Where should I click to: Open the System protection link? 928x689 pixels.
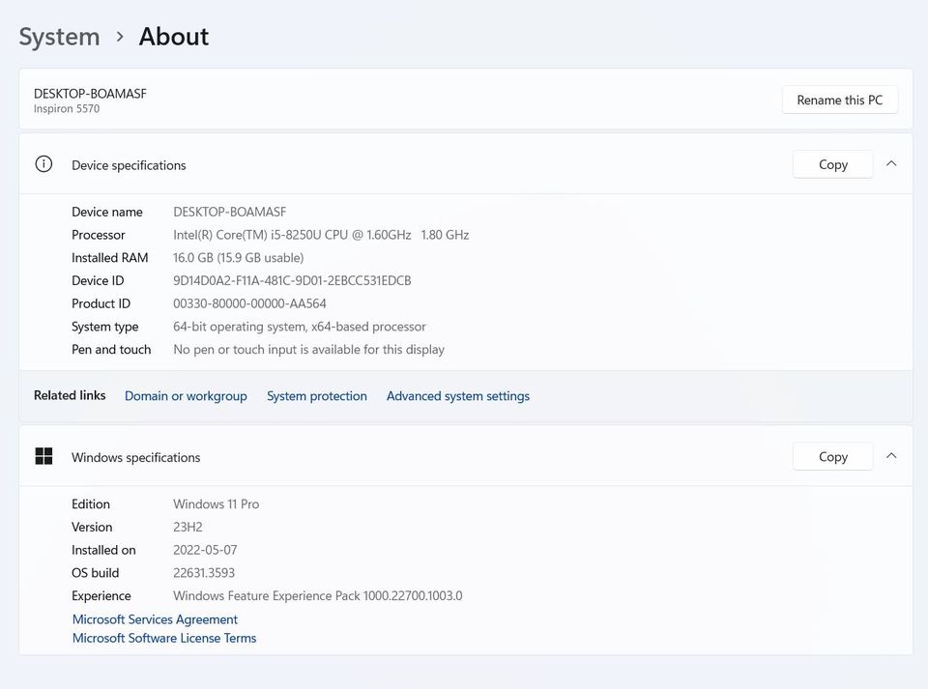pos(317,396)
